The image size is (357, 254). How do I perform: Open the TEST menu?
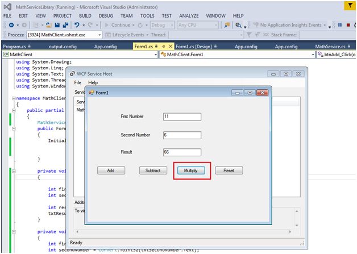coord(167,16)
